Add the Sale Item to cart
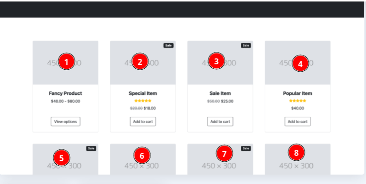366x184 pixels. pos(220,121)
